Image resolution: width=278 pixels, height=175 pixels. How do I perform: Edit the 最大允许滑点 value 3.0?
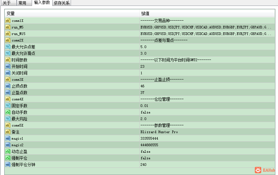click(x=144, y=53)
